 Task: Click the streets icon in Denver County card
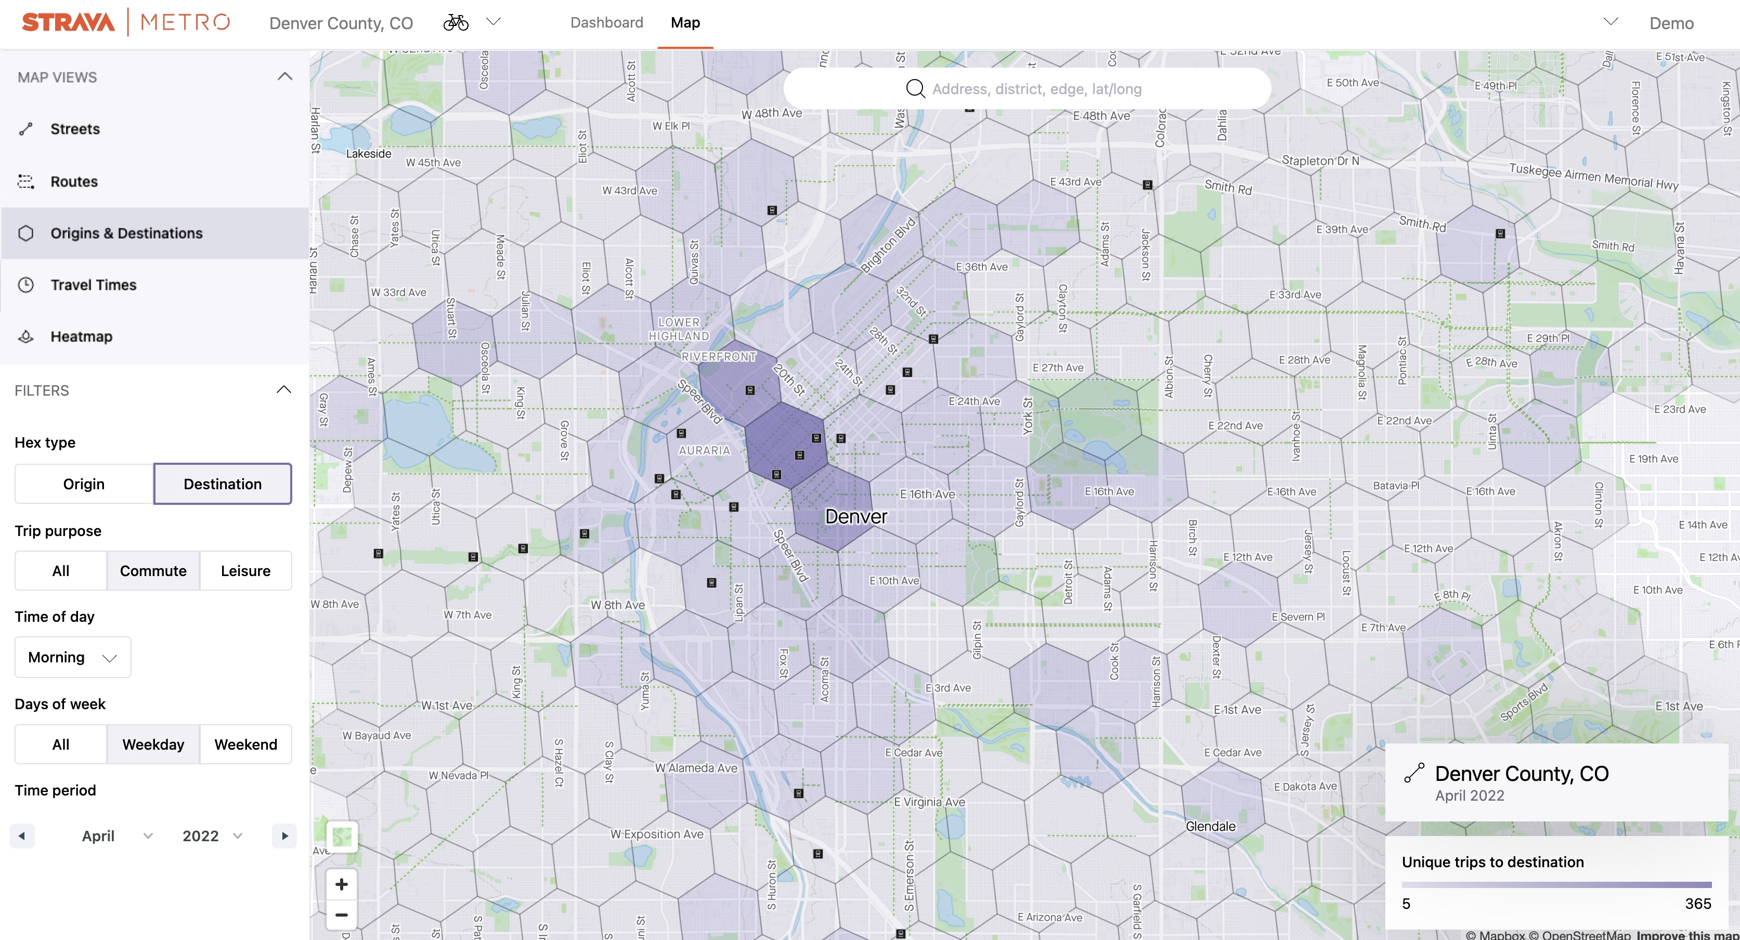pyautogui.click(x=1414, y=773)
